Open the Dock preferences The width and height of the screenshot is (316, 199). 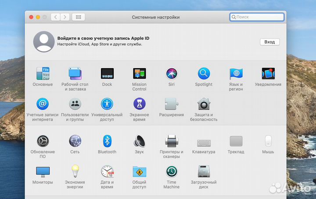pos(107,73)
